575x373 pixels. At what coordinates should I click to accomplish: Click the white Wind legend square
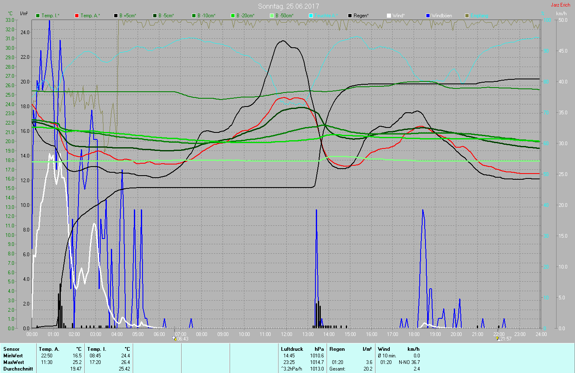[389, 16]
